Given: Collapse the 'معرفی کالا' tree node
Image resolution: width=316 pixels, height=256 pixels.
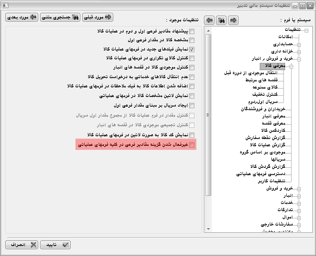Looking at the screenshot, I should [292, 66].
